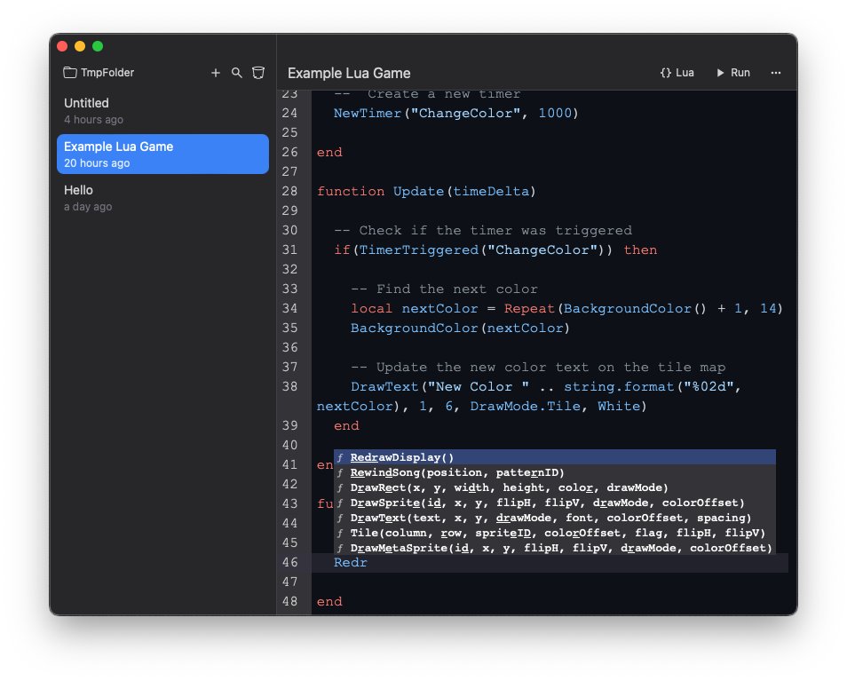This screenshot has height=681, width=847.
Task: Run the Lua game script
Action: 733,73
